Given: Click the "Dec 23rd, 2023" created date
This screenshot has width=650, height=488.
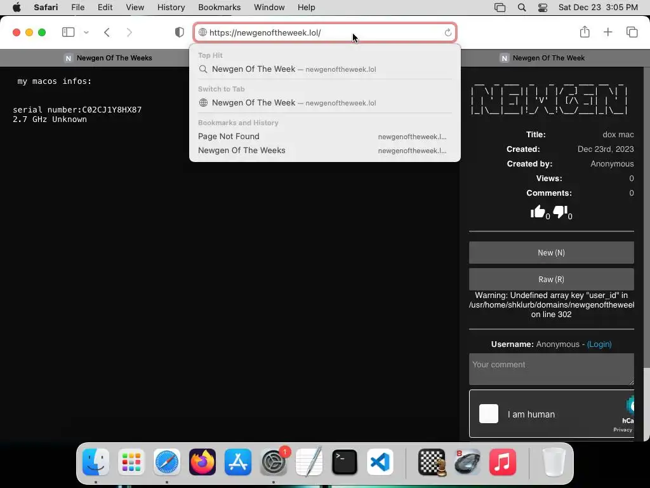Looking at the screenshot, I should point(606,149).
